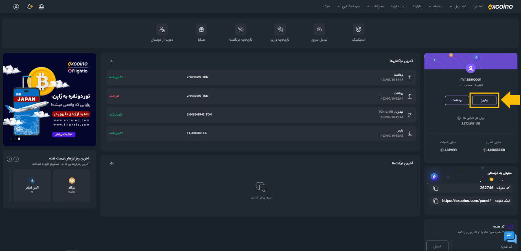Open the Markets (بازارها) menu item

coord(417,7)
